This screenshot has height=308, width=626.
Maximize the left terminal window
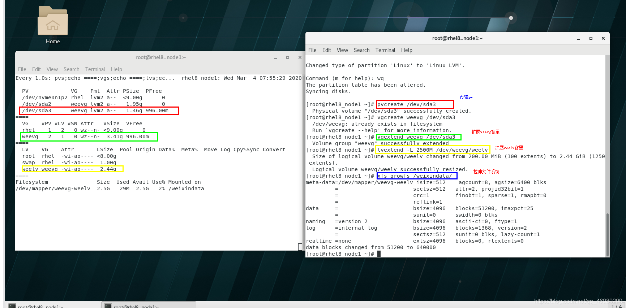tap(288, 57)
